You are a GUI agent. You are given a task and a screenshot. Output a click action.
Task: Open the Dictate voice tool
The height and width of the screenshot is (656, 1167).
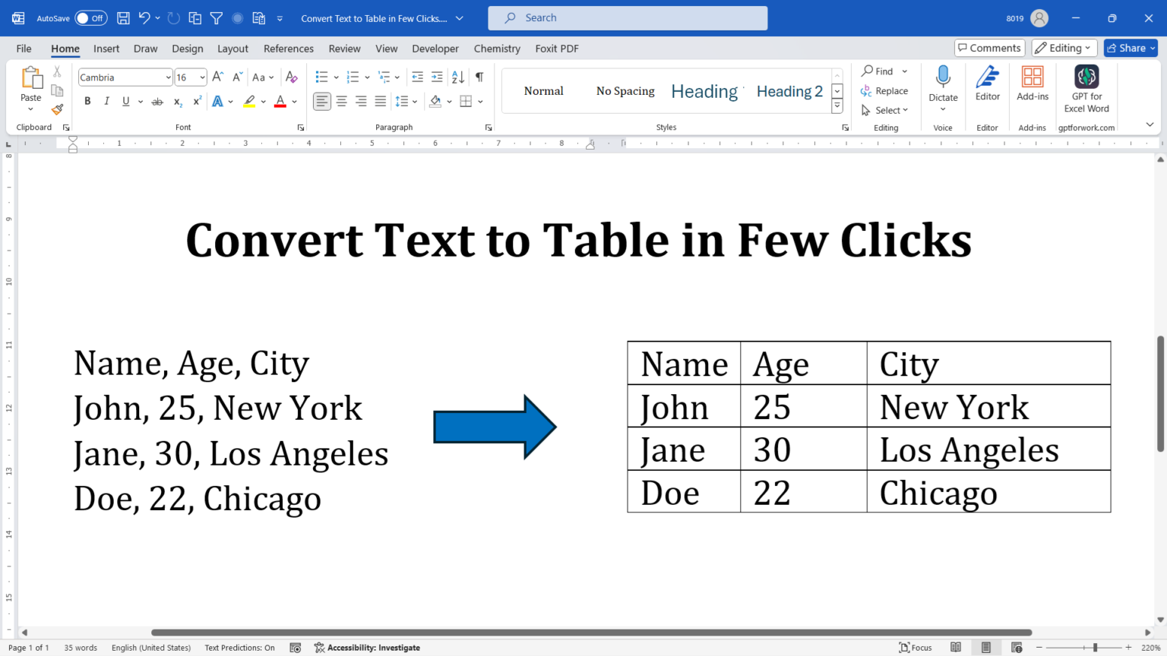[x=943, y=84]
